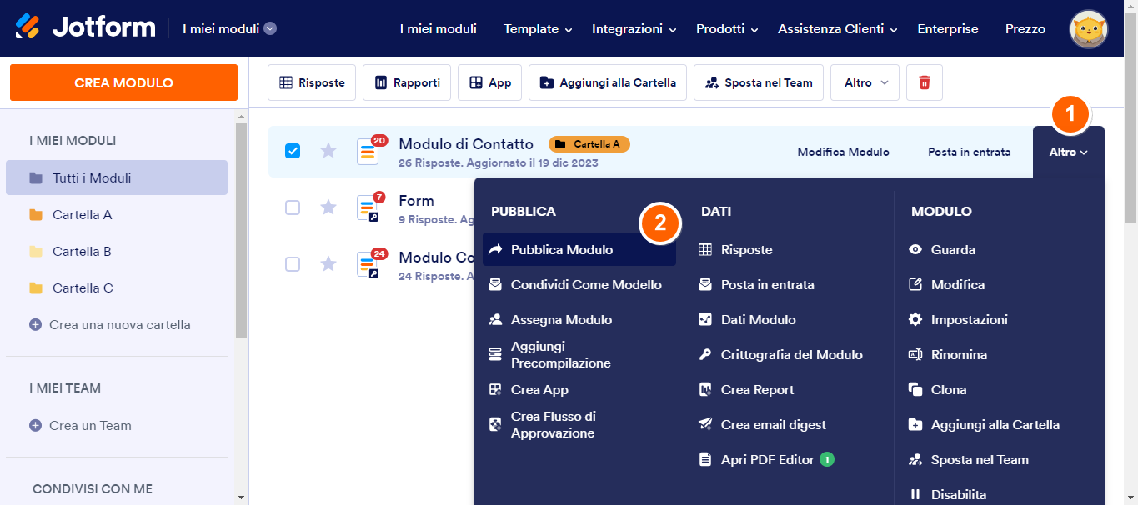Click the Disabilita pause icon
This screenshot has width=1138, height=505.
point(915,494)
